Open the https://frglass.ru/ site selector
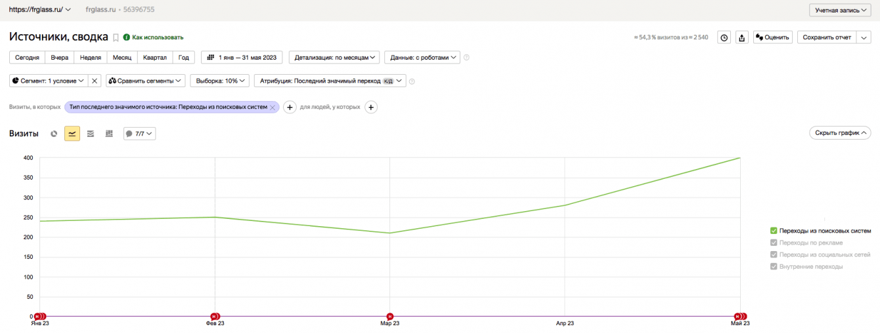The image size is (880, 333). coord(41,10)
